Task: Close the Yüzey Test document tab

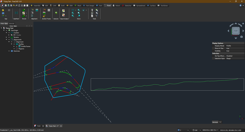Action: [61, 126]
